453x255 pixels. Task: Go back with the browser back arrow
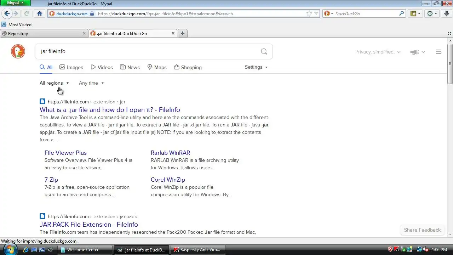[7, 13]
